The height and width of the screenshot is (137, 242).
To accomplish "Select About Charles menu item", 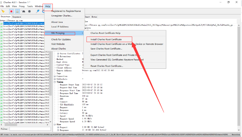I will coord(59,49).
